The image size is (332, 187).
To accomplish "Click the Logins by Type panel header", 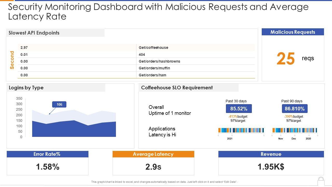I will (56, 88).
